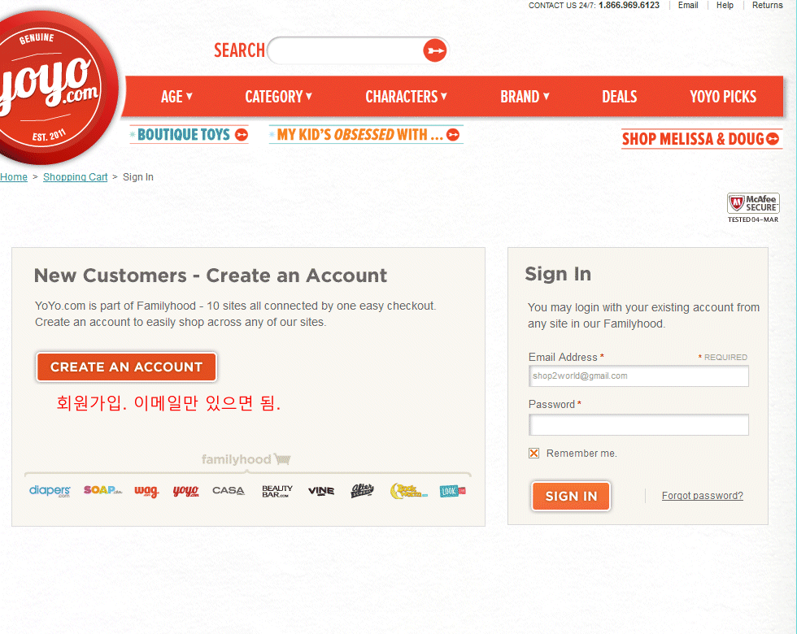The height and width of the screenshot is (634, 797).
Task: Follow the Forgot password link
Action: point(702,496)
